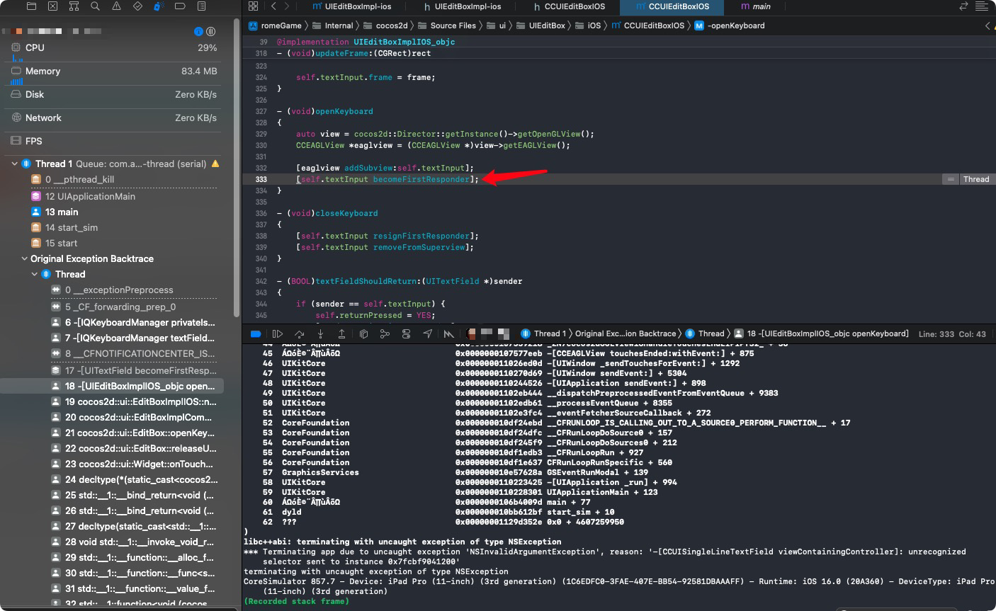This screenshot has height=611, width=996.
Task: Switch to the UIEditBoxImpl-ios header tab
Action: (x=463, y=6)
